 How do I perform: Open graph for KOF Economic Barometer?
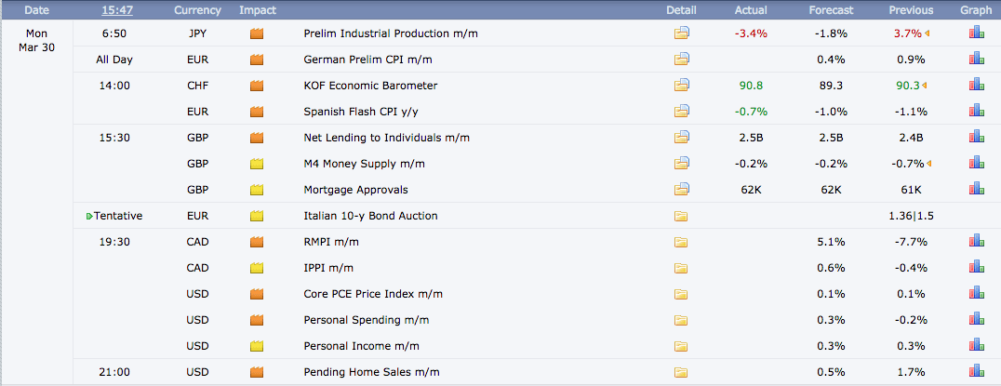click(x=976, y=86)
